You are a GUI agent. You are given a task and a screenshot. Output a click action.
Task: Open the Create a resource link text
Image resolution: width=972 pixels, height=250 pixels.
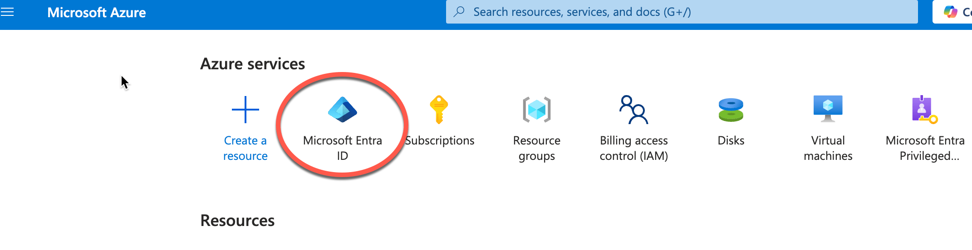pos(245,148)
